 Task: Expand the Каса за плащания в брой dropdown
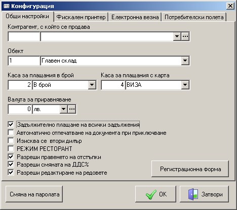[x=92, y=85]
